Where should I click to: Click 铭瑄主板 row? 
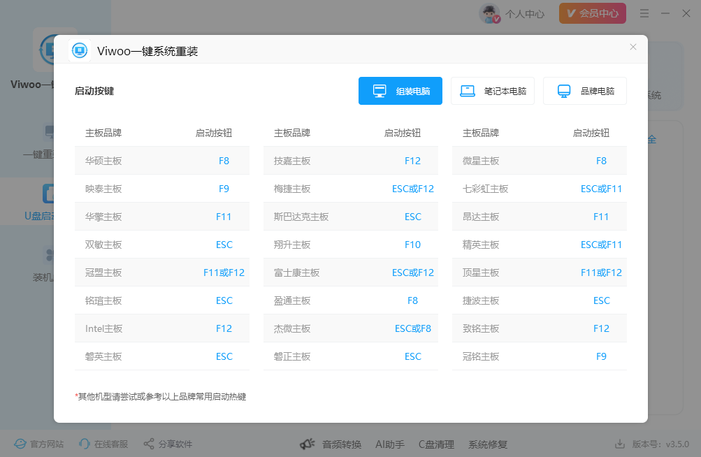pyautogui.click(x=162, y=300)
